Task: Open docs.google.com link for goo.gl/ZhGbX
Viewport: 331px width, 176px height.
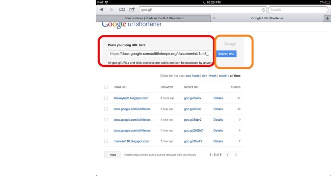Action: [133, 130]
